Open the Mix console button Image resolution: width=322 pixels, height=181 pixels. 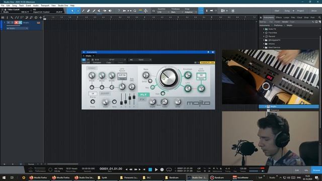(x=306, y=170)
